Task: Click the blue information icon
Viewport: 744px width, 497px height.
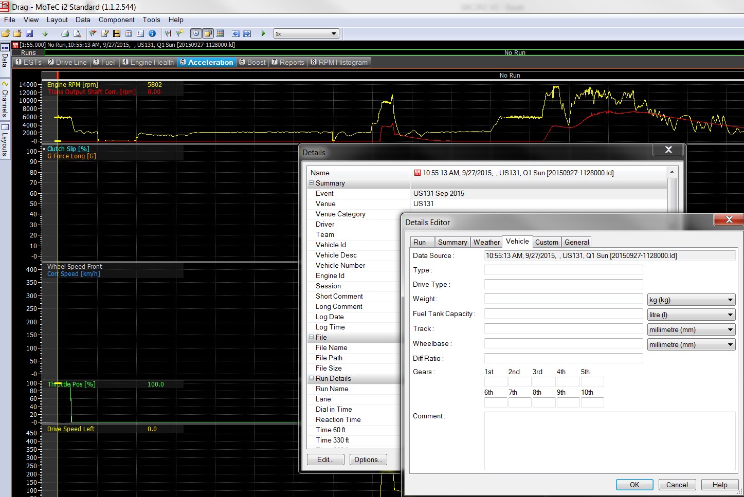Action: [x=152, y=33]
